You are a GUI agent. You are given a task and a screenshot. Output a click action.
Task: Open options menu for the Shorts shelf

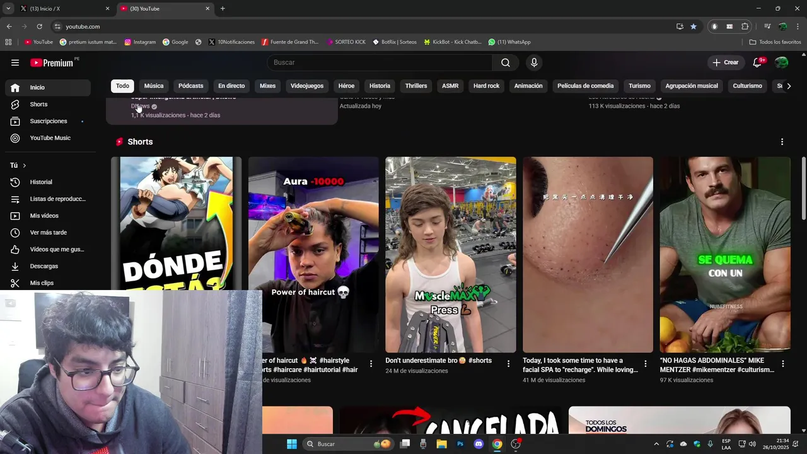coord(782,142)
